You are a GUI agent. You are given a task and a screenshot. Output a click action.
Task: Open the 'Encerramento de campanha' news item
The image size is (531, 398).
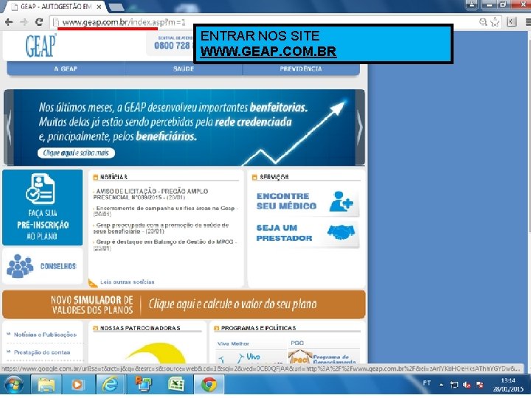coord(166,211)
